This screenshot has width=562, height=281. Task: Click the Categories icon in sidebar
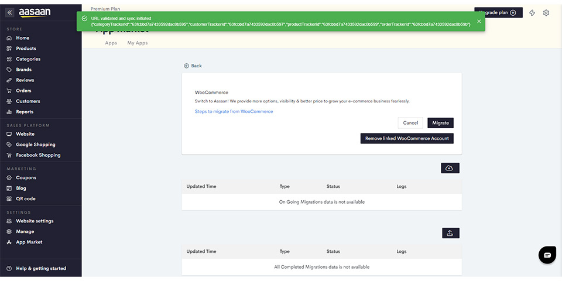pos(9,59)
